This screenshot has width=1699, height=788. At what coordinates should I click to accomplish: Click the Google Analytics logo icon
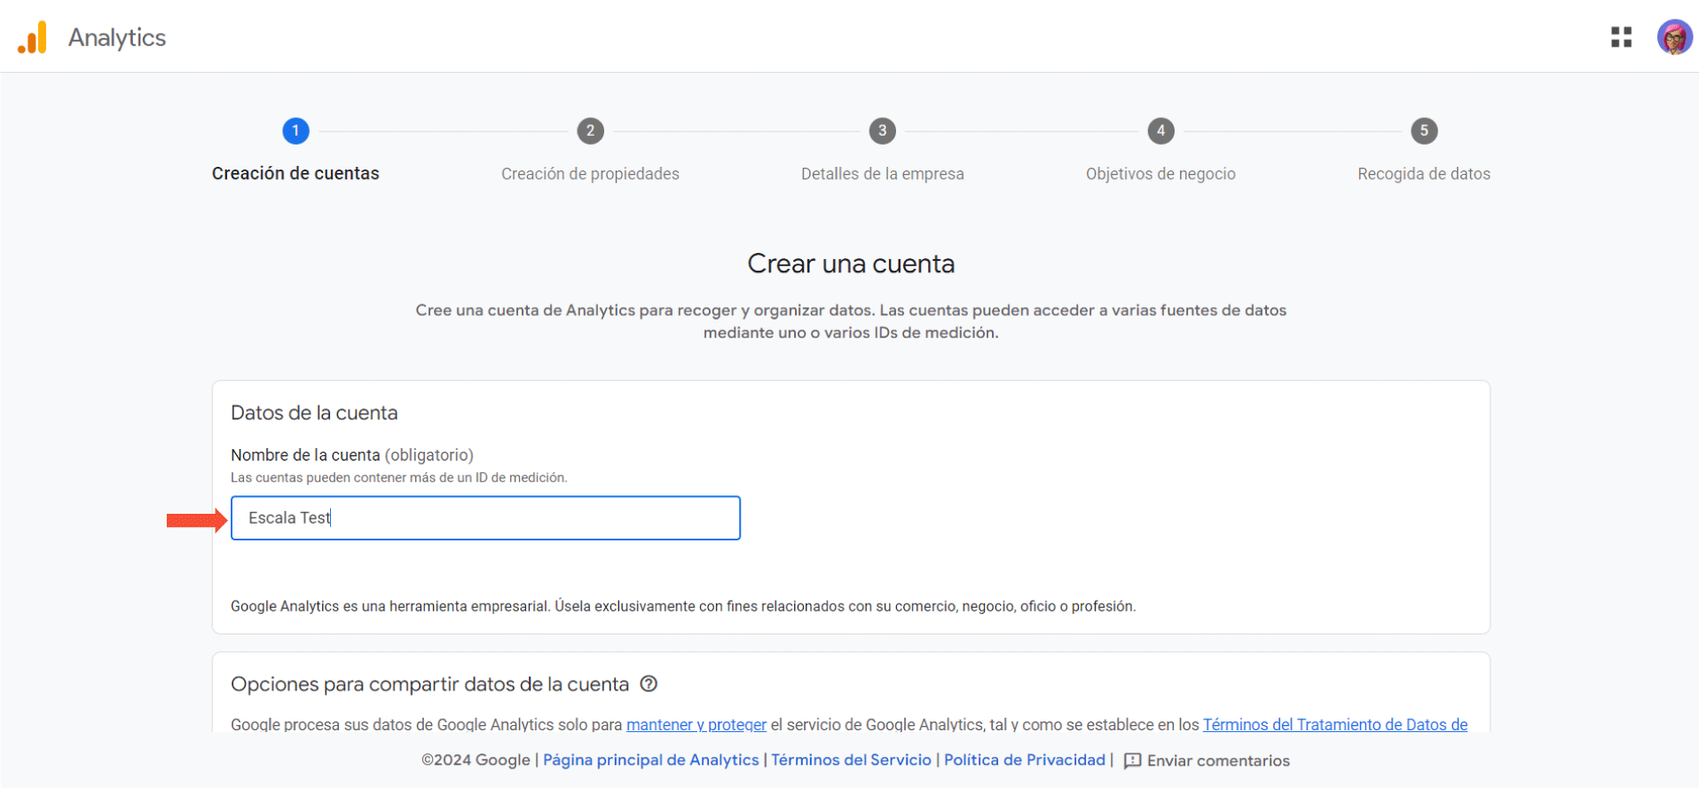click(x=32, y=37)
